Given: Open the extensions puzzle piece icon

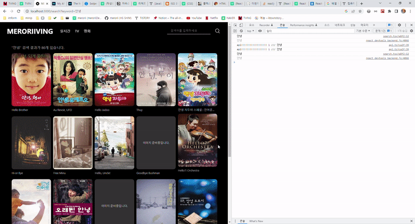Looking at the screenshot, I should click(x=390, y=11).
